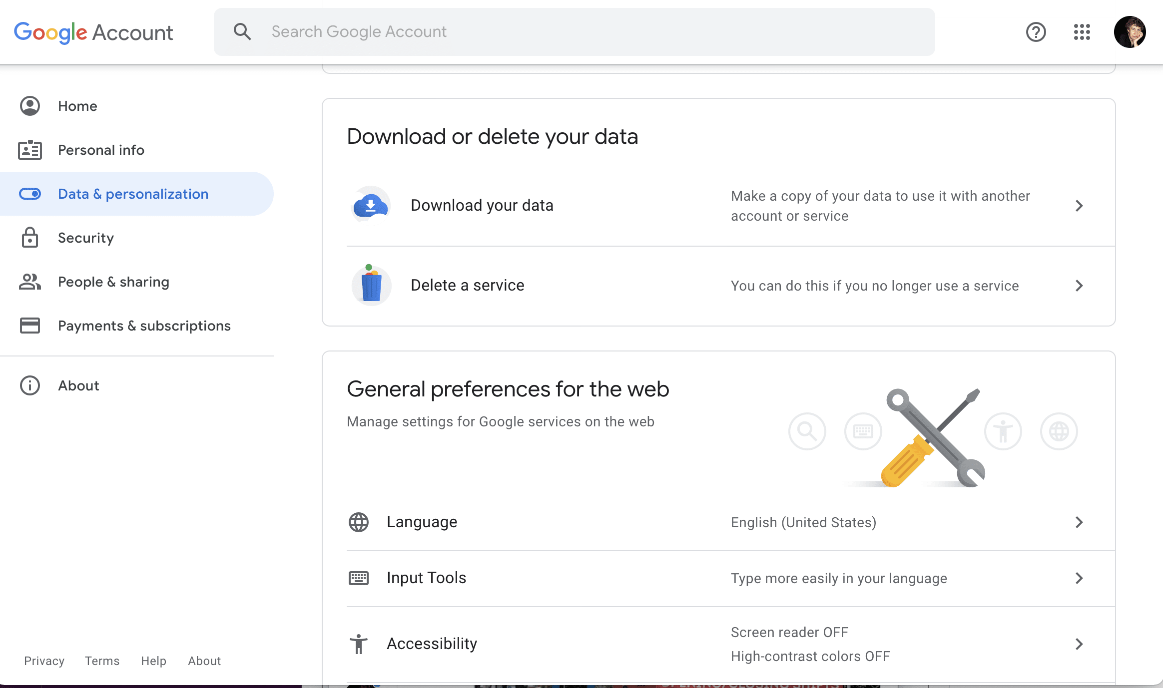1163x688 pixels.
Task: Click the Terms footer link
Action: click(x=102, y=661)
